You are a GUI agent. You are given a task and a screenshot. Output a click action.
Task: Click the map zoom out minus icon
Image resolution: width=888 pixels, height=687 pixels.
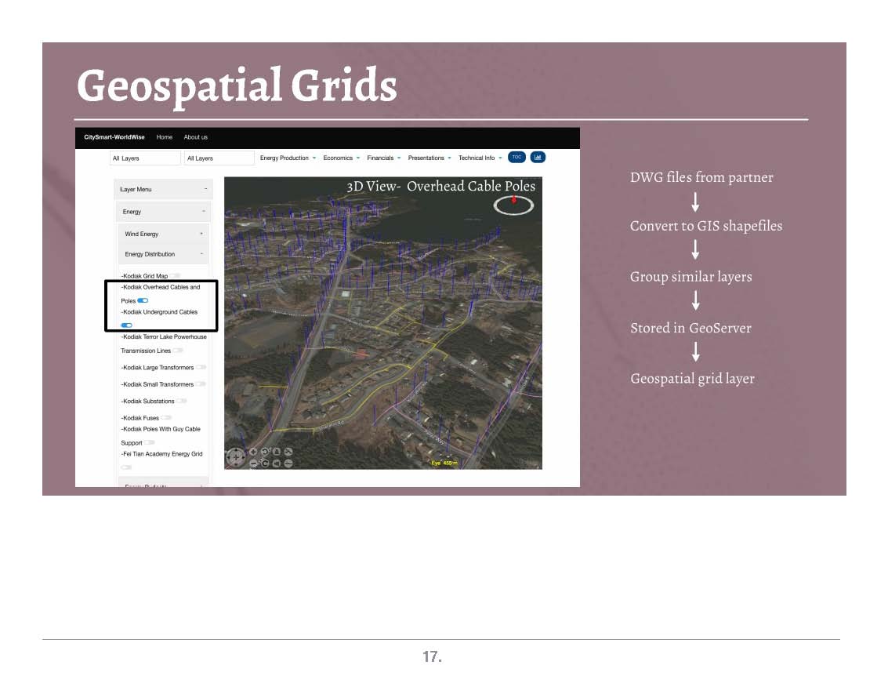pyautogui.click(x=253, y=463)
